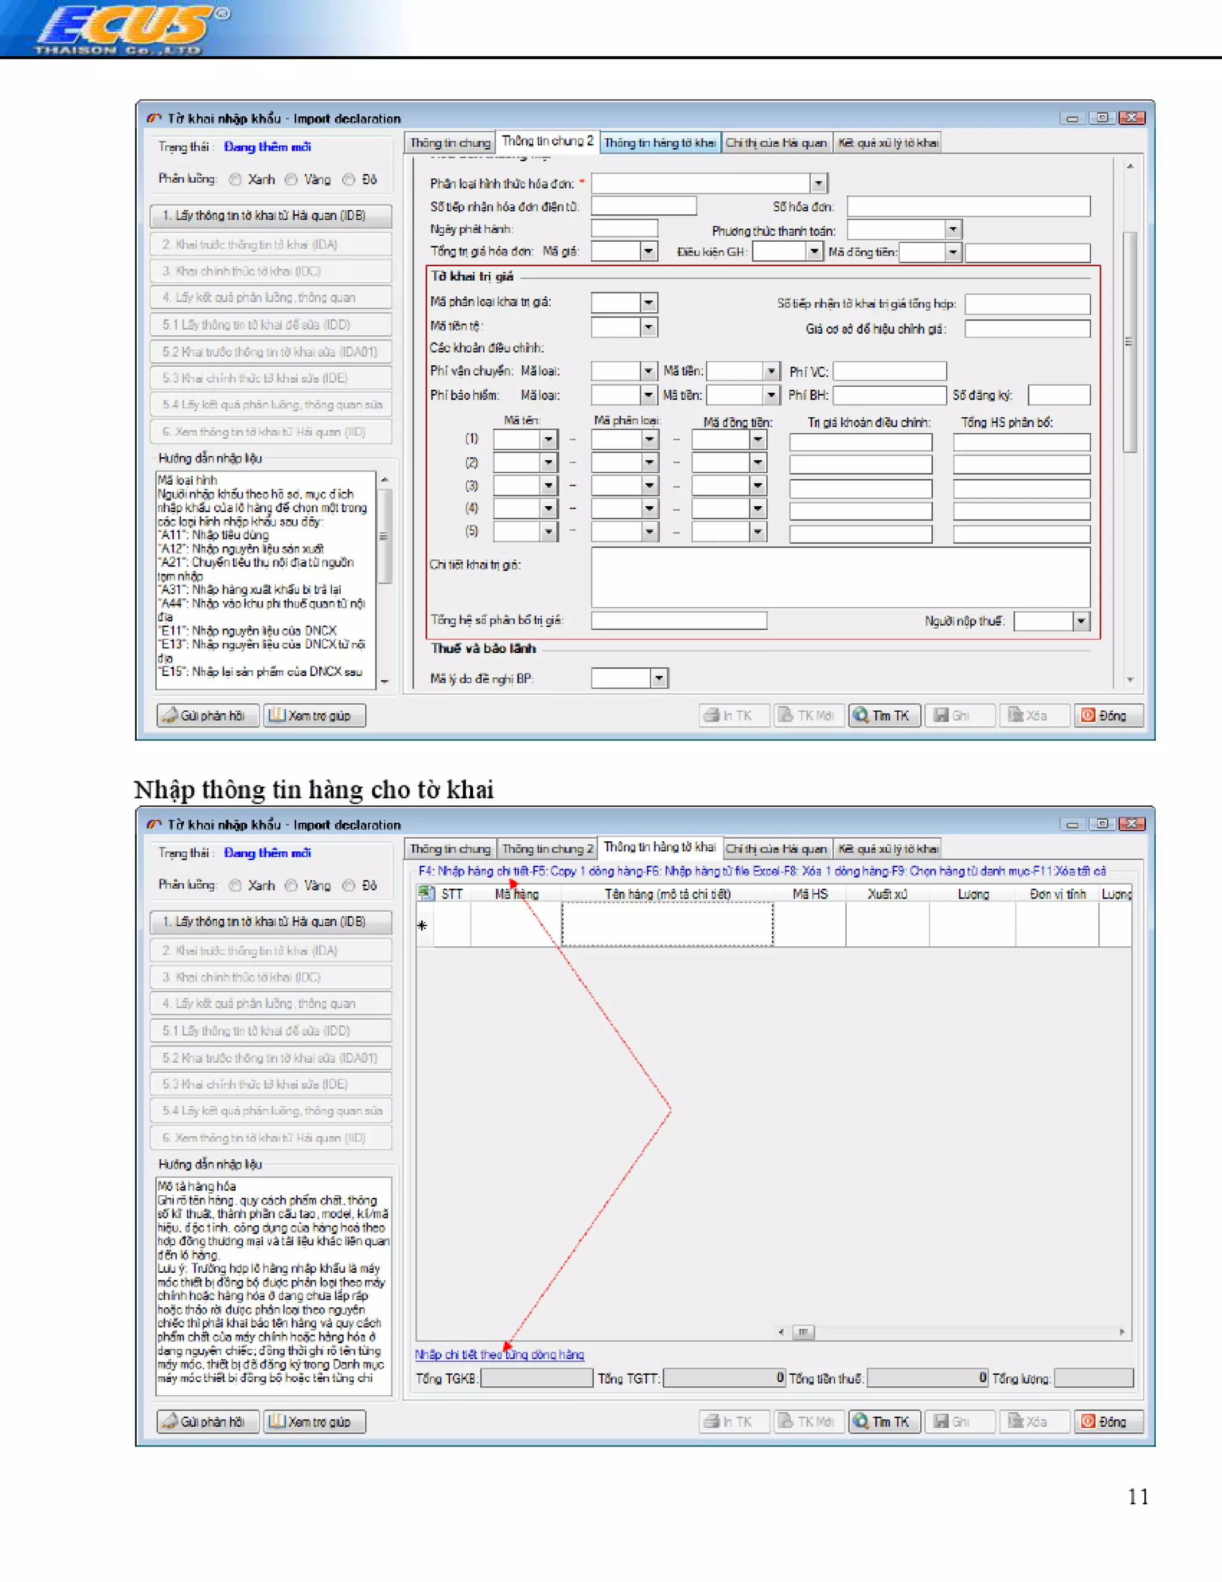
Task: Select Xanh radio button in upper window
Action: coord(235,180)
